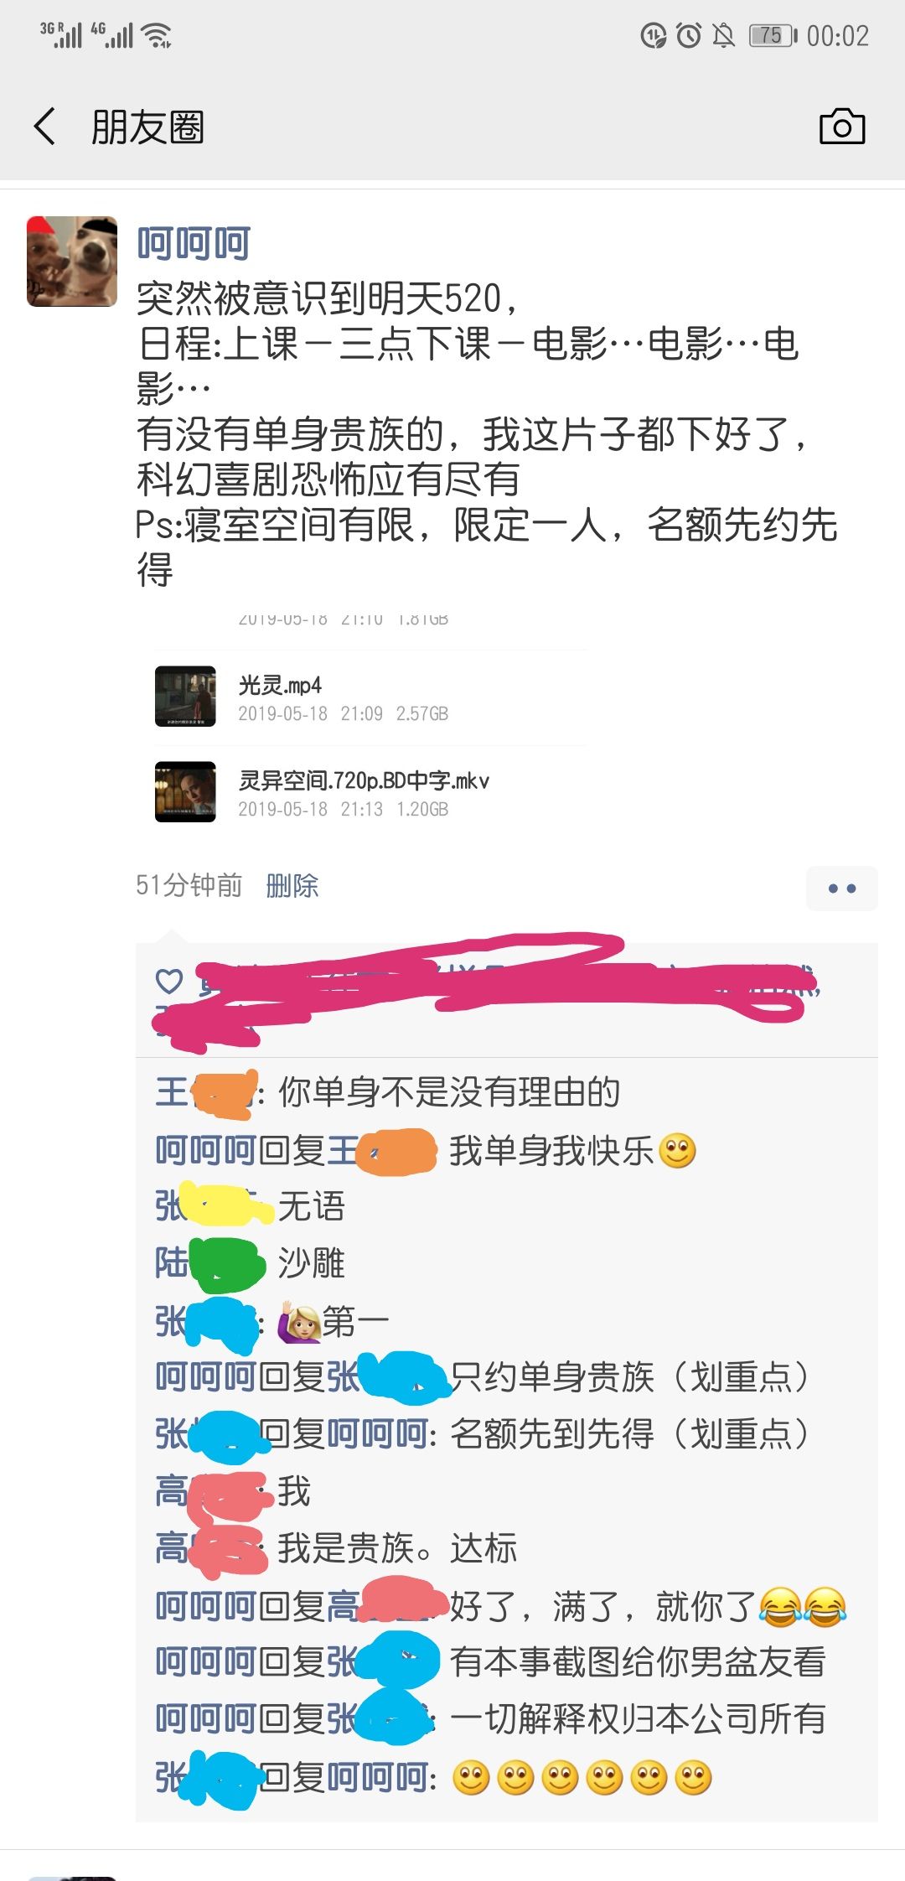Tap the back arrow beside 朋友圈
Screen dimensions: 905x1881
pos(45,127)
